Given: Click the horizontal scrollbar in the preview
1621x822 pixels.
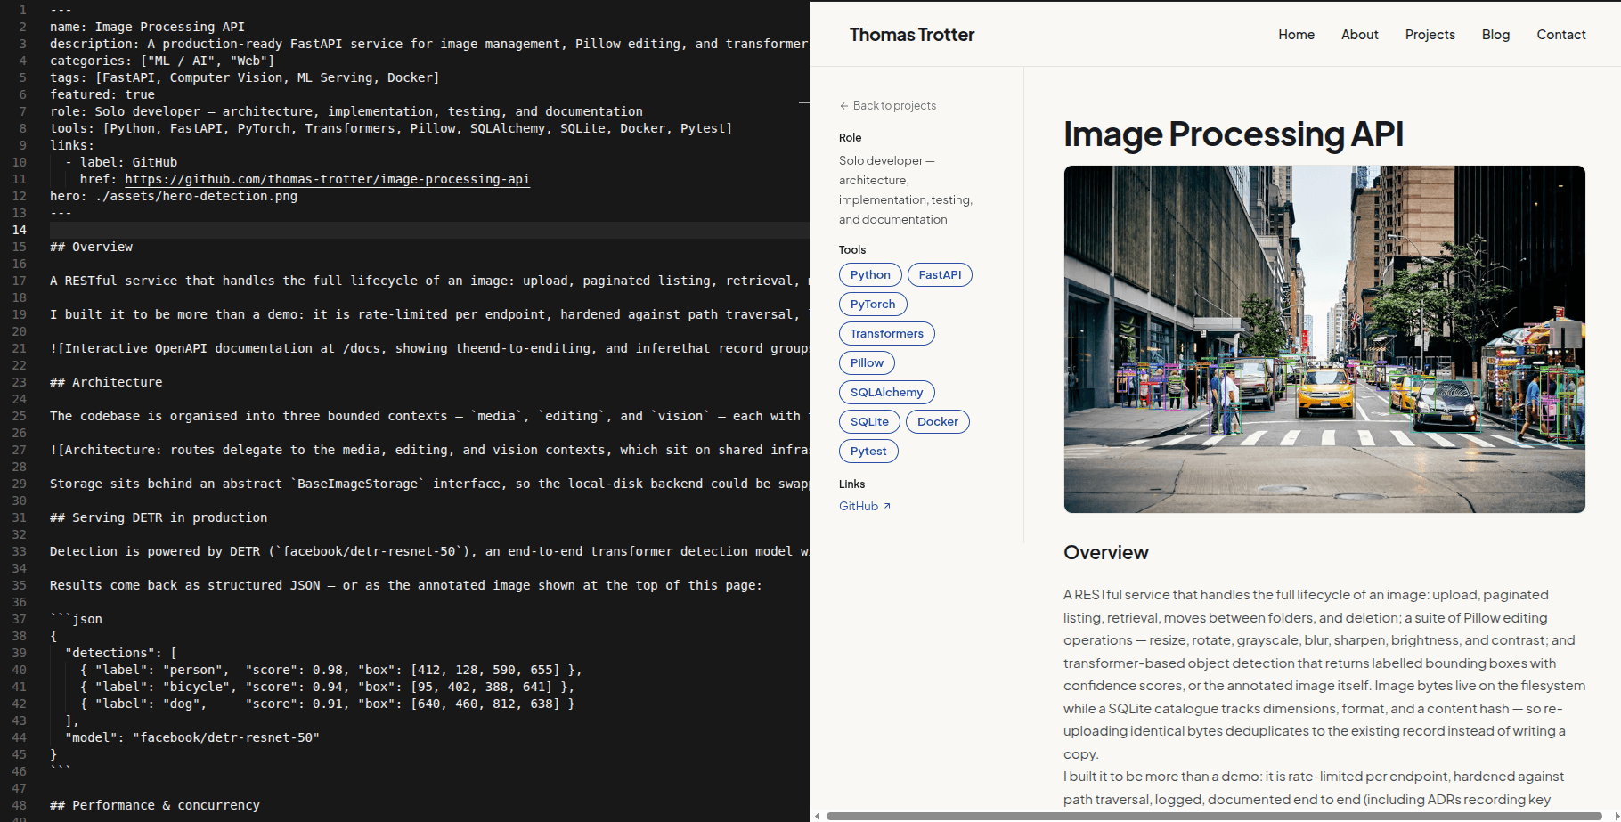Looking at the screenshot, I should [1213, 816].
